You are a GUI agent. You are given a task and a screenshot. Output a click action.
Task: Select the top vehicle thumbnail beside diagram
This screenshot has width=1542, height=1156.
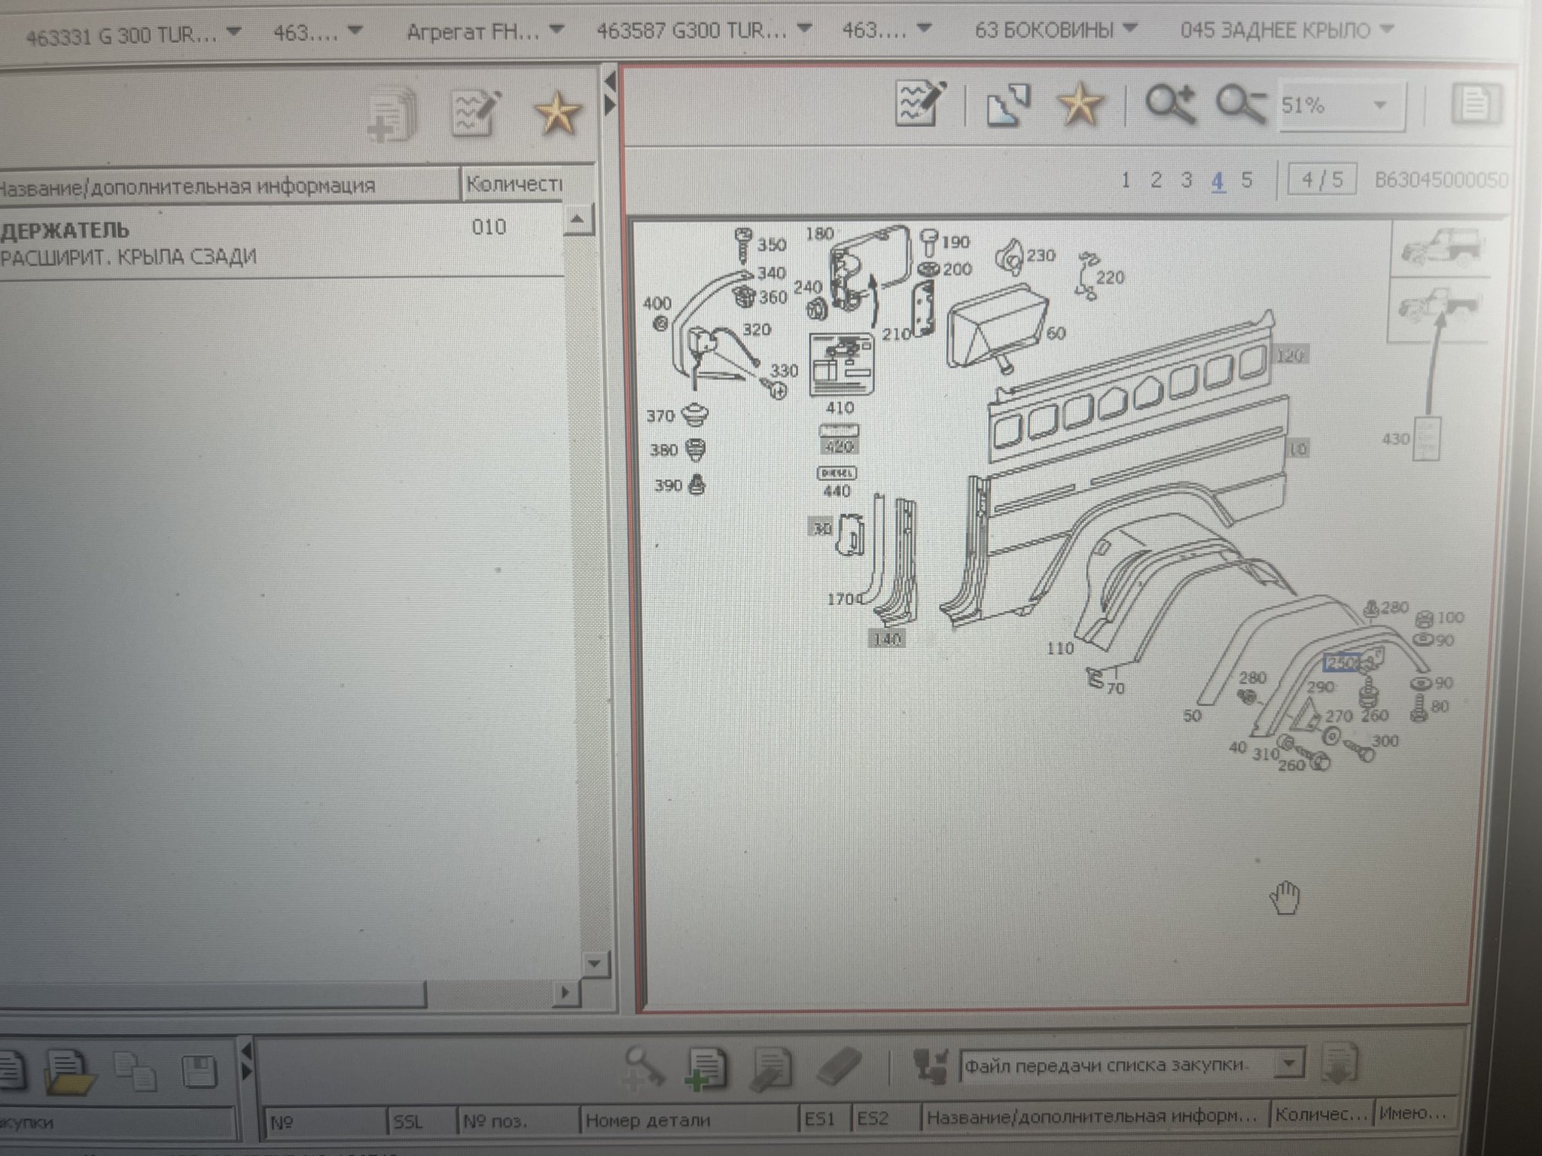click(1440, 250)
